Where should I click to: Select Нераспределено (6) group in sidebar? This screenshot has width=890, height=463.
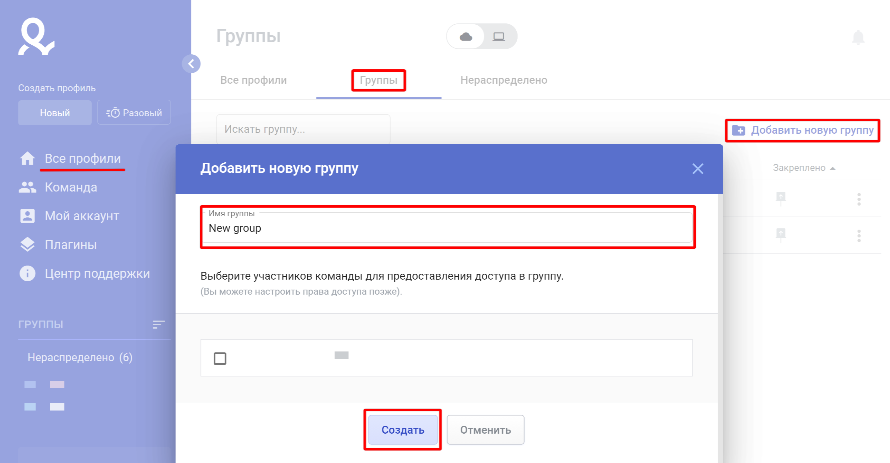pos(80,357)
